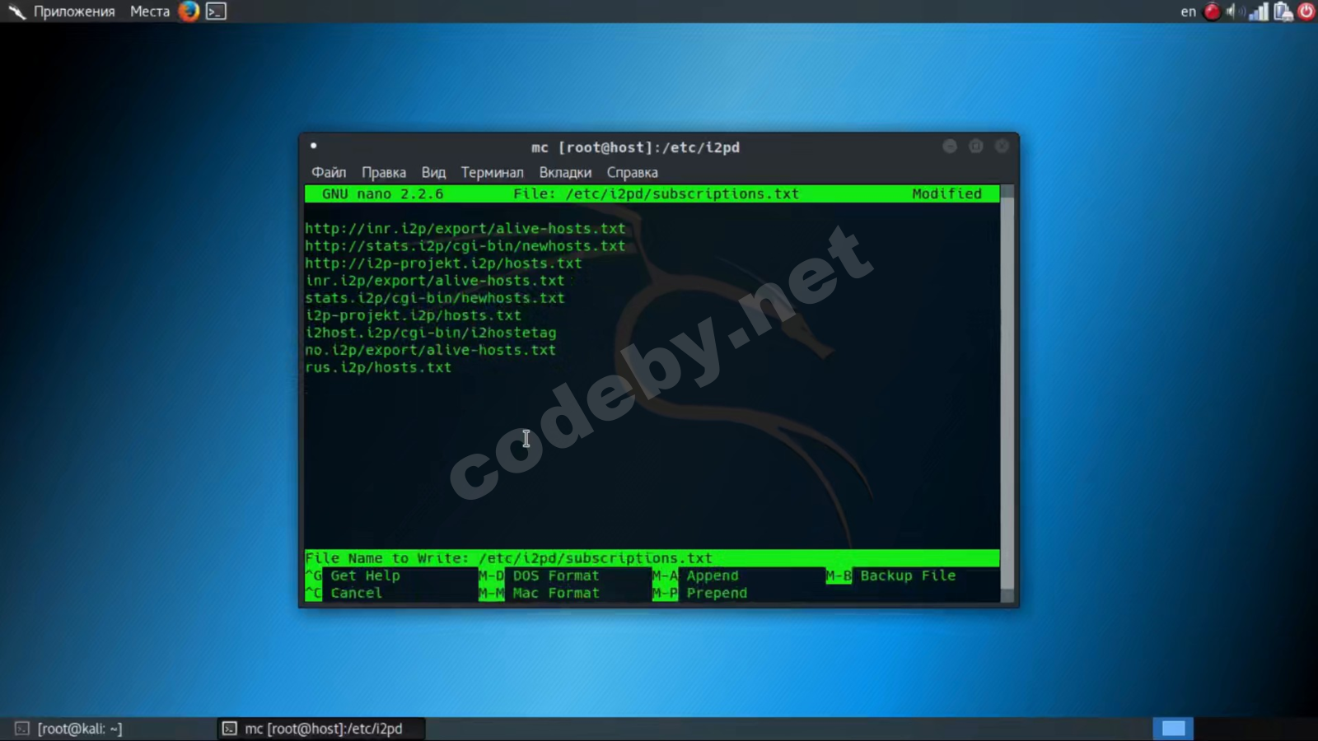Click line 'rus.i2p/hosts.txt'

[x=378, y=367]
